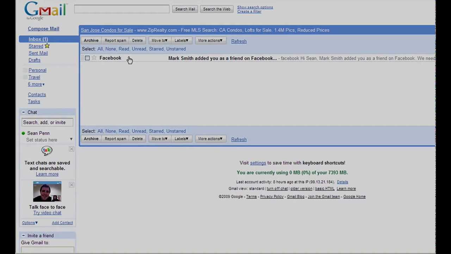The height and width of the screenshot is (254, 451).
Task: Open the top Labels dropdown
Action: 181,41
